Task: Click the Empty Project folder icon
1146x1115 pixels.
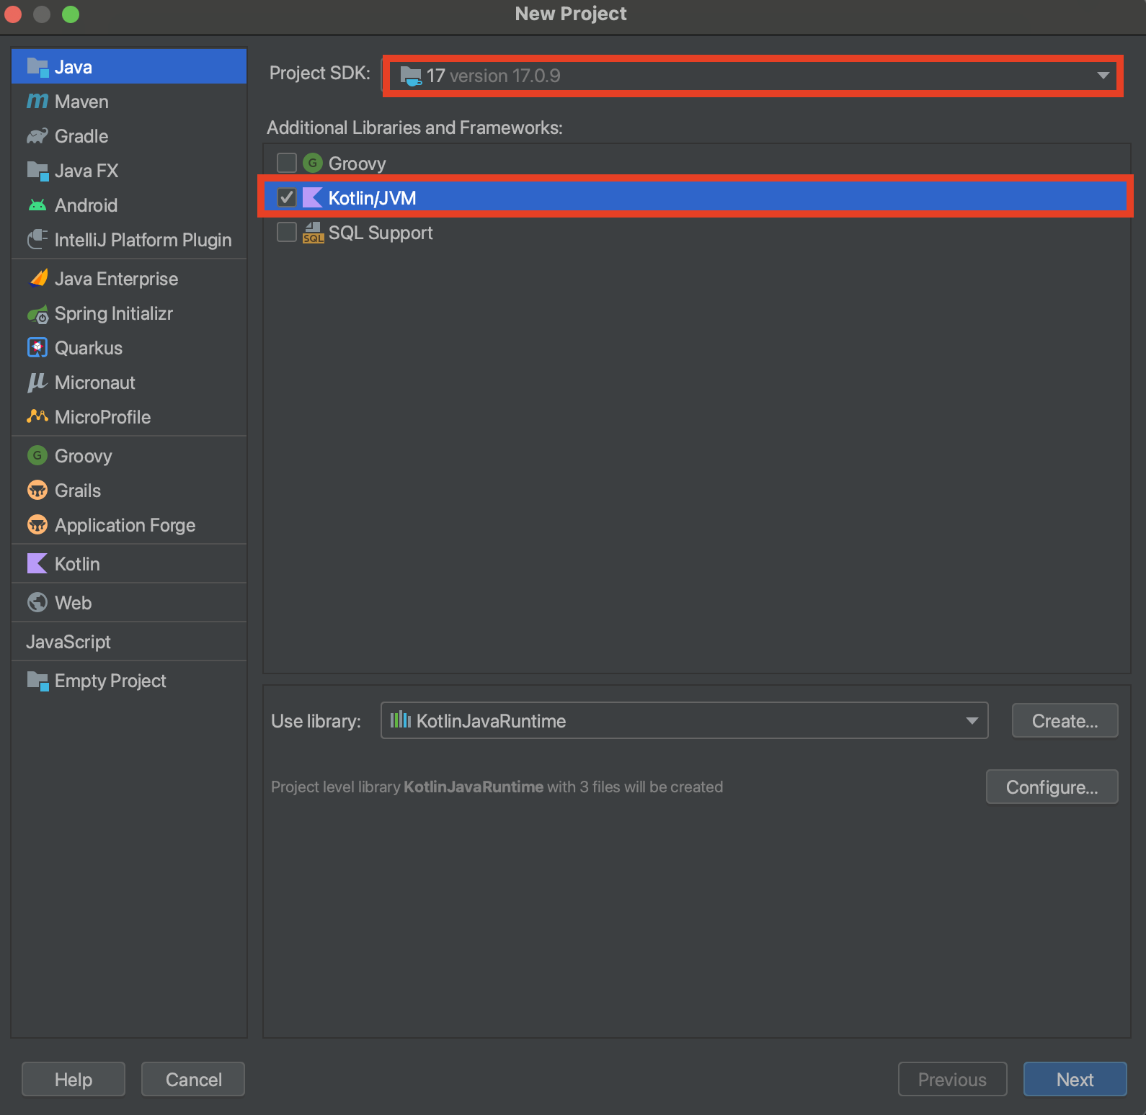Action: pos(37,681)
